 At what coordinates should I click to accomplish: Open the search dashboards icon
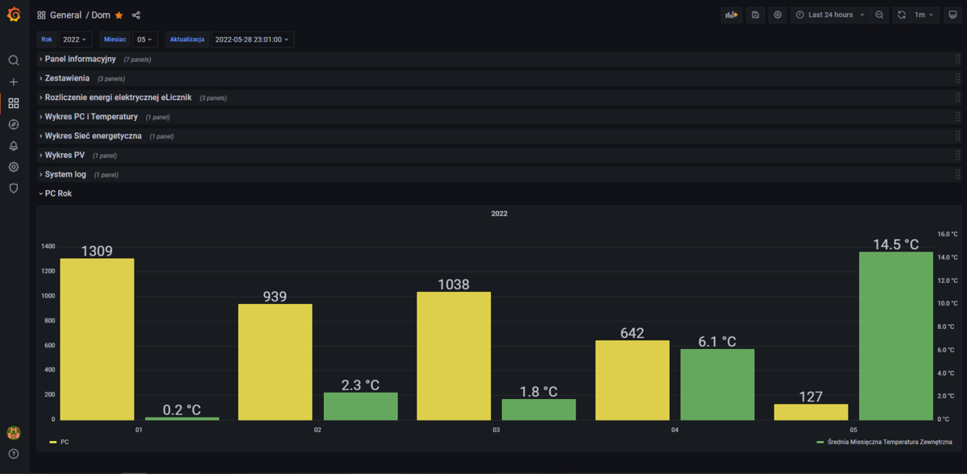click(14, 60)
